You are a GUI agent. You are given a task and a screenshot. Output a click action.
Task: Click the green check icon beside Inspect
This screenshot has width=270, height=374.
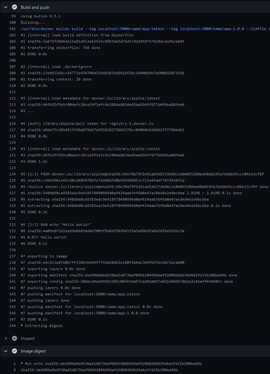[x=15, y=338]
